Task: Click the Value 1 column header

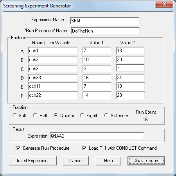Action: coord(96,43)
